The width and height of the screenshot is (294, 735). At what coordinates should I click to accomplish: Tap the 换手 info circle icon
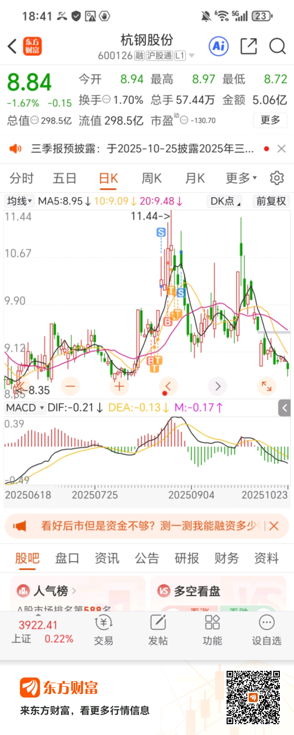pyautogui.click(x=106, y=99)
